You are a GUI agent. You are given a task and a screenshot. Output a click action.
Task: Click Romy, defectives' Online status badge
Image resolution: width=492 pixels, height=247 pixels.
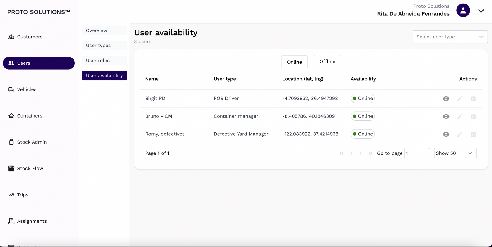[363, 134]
